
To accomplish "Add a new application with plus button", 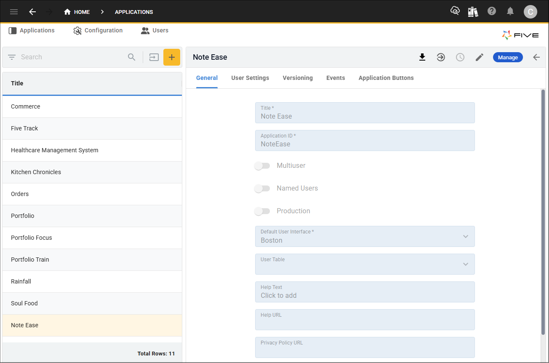I will point(172,57).
